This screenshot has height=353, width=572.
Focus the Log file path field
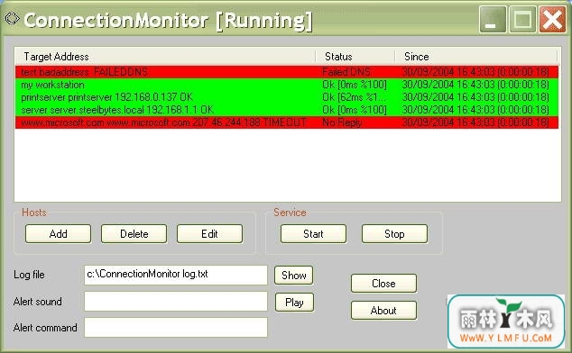tap(175, 275)
